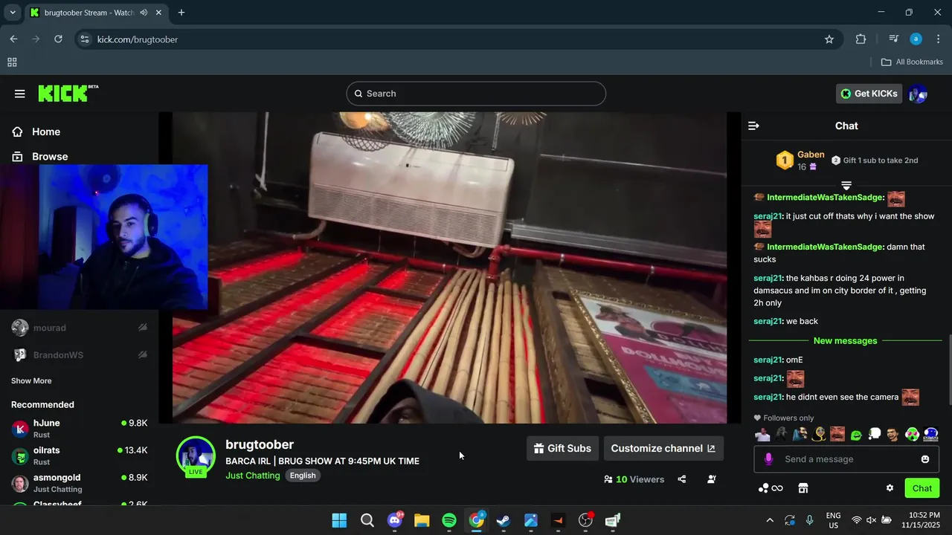The height and width of the screenshot is (535, 952).
Task: Open Windows Start menu
Action: click(x=339, y=520)
